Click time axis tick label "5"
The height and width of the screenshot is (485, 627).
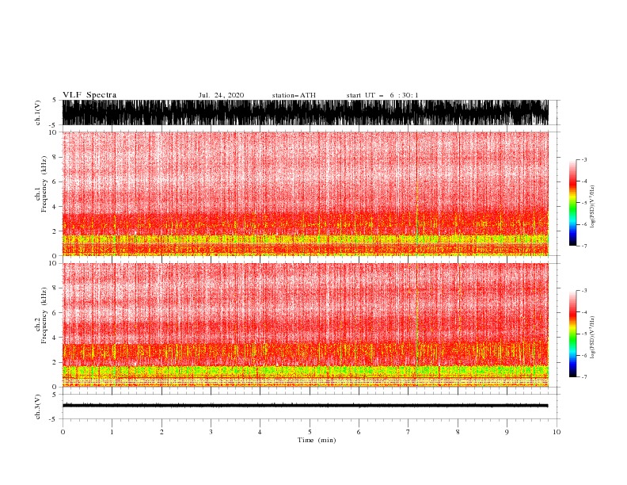pos(310,432)
